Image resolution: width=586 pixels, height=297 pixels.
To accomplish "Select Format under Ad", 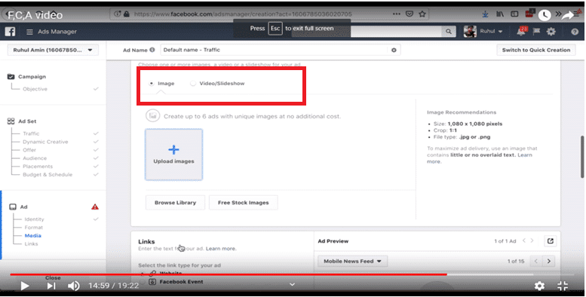I will 34,228.
